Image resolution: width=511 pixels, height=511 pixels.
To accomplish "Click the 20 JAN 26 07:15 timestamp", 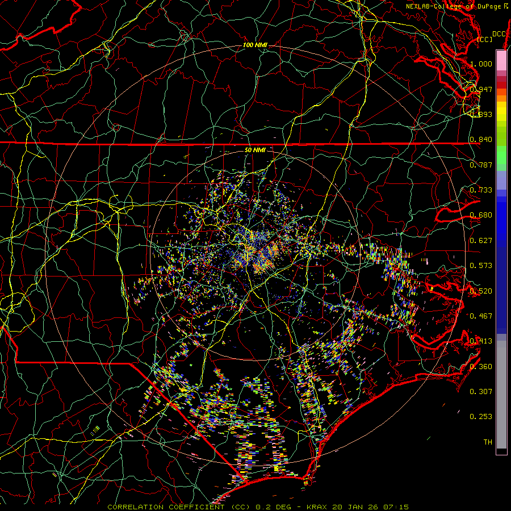I will pos(371,507).
